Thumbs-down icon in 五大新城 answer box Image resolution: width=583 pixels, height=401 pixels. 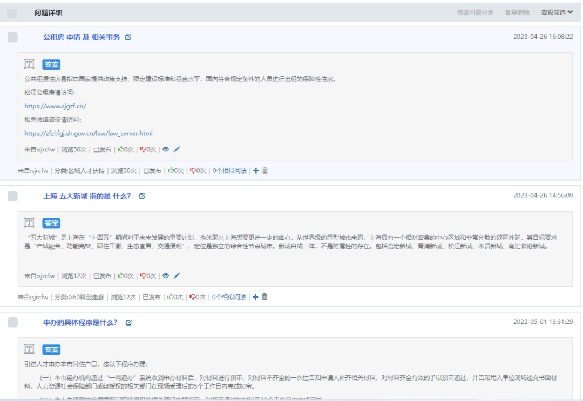143,276
